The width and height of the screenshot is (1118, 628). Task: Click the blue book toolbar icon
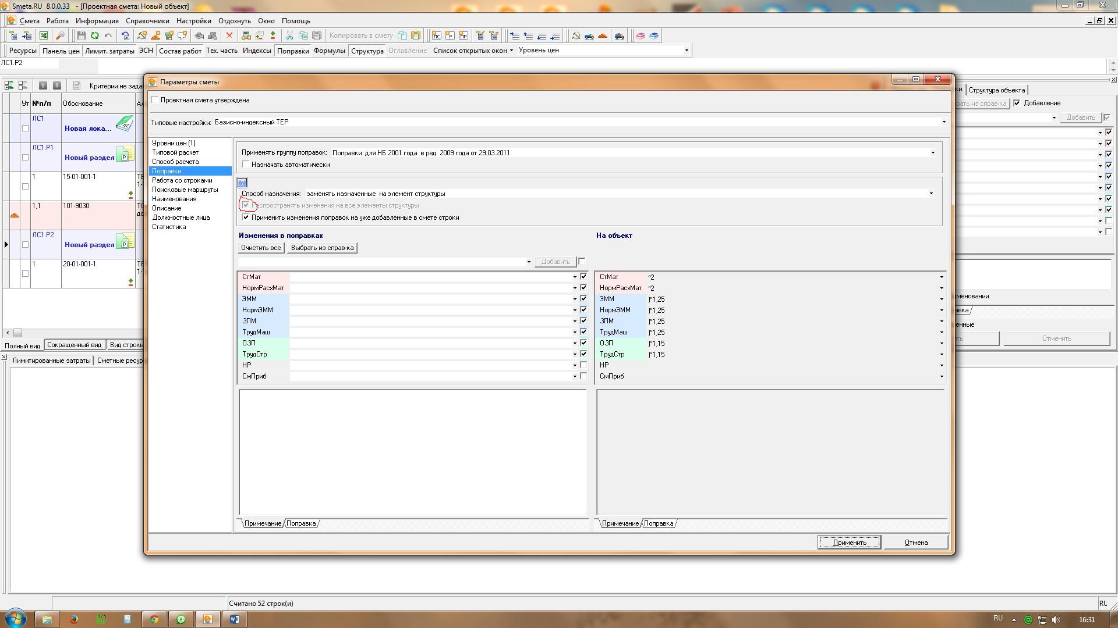click(654, 35)
